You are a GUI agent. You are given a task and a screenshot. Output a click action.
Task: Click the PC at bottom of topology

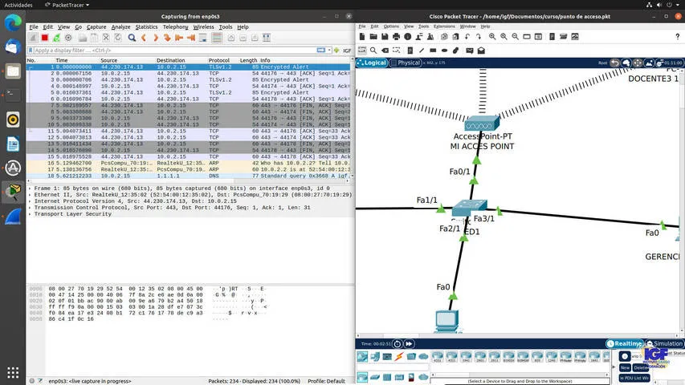tap(447, 322)
